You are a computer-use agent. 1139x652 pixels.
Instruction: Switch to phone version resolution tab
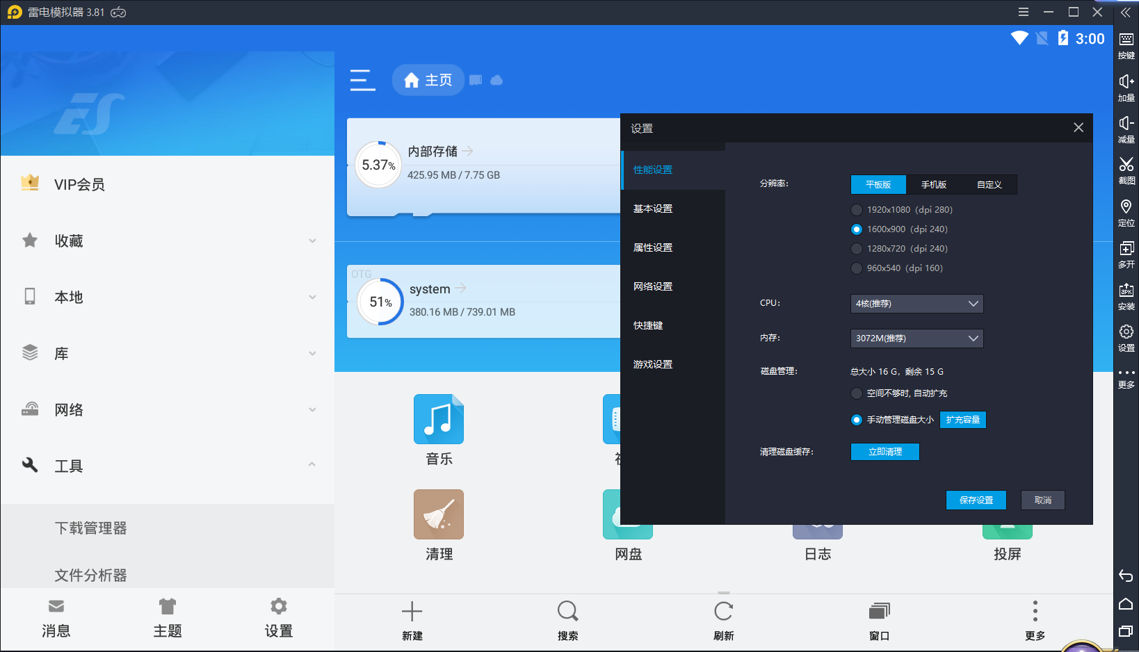click(934, 185)
